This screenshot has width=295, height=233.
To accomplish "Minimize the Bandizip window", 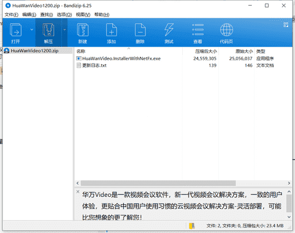I will pos(250,6).
